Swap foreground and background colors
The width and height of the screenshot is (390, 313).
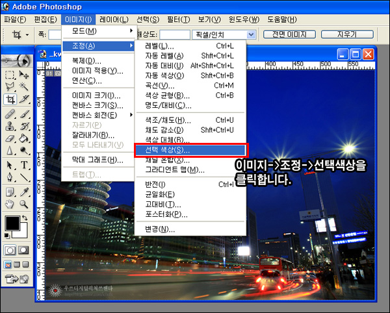(25, 218)
